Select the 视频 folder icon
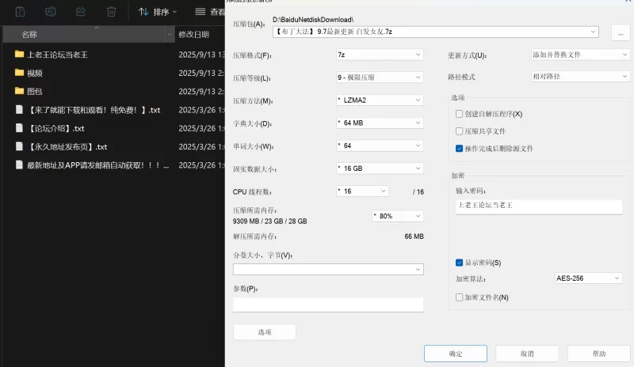Screen dimensions: 634x367 (x=19, y=73)
